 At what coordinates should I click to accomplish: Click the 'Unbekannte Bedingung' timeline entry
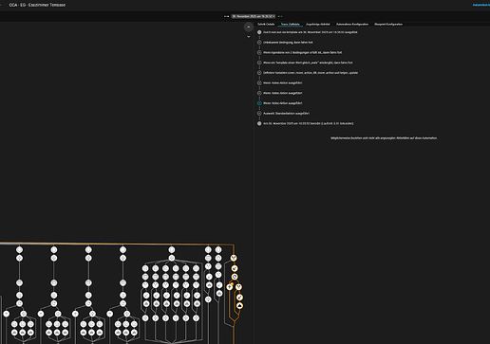[x=288, y=43]
